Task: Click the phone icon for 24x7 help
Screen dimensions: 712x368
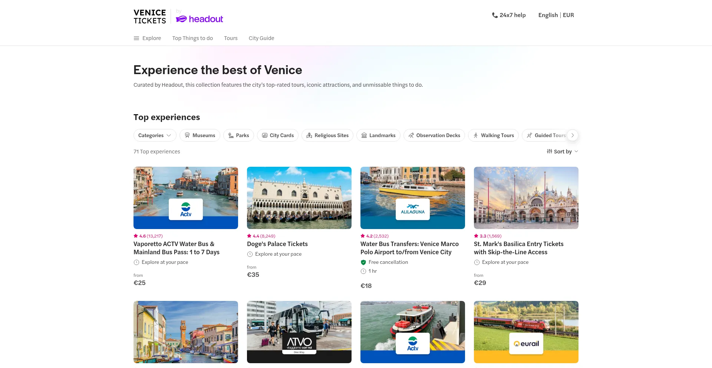Action: click(495, 15)
